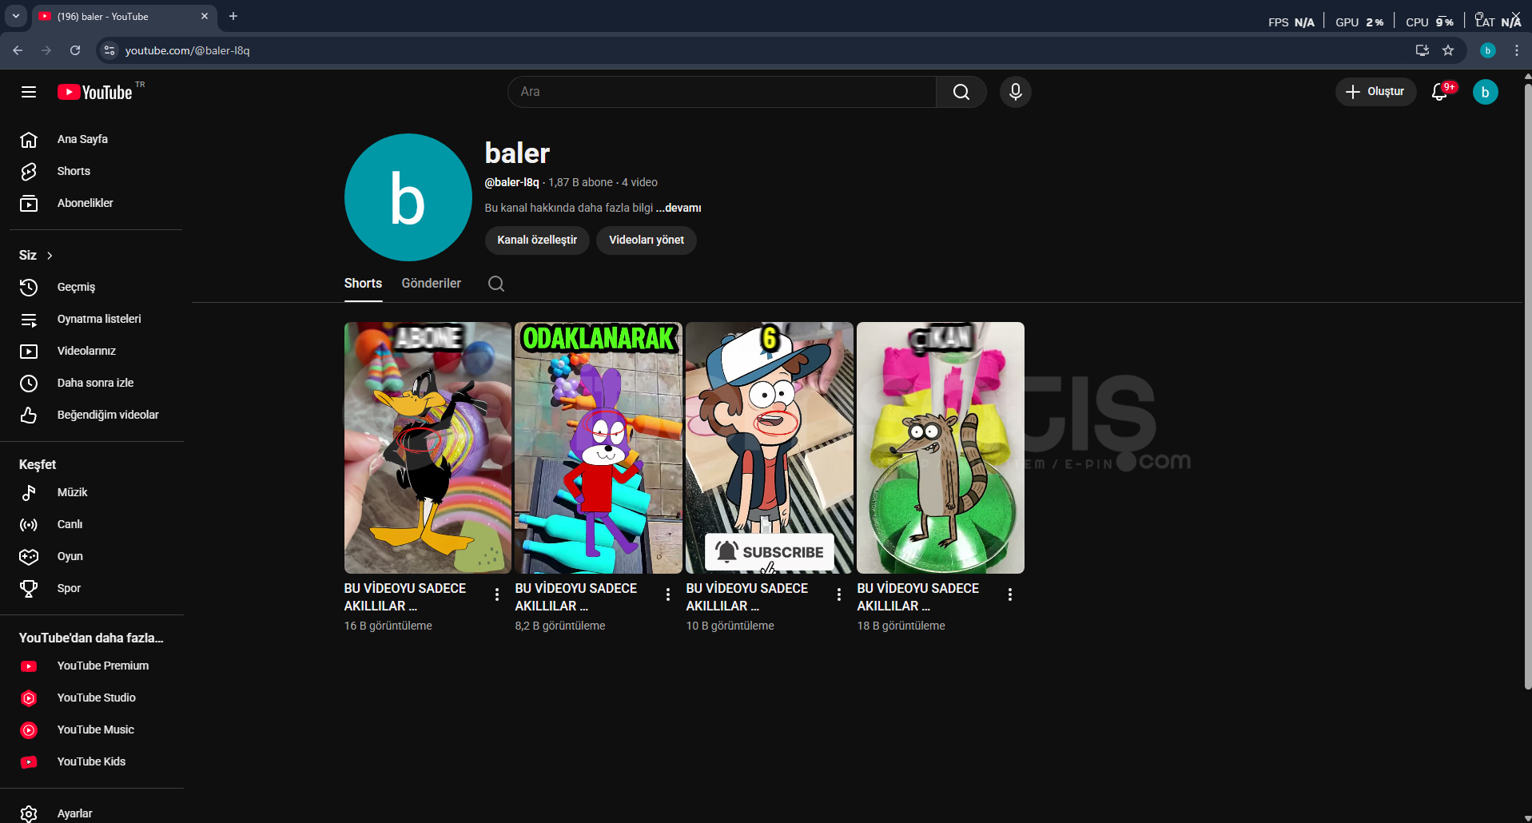This screenshot has width=1532, height=823.
Task: Open the hamburger guide menu
Action: [29, 92]
